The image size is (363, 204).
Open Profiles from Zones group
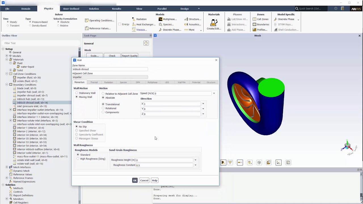[x=260, y=30]
